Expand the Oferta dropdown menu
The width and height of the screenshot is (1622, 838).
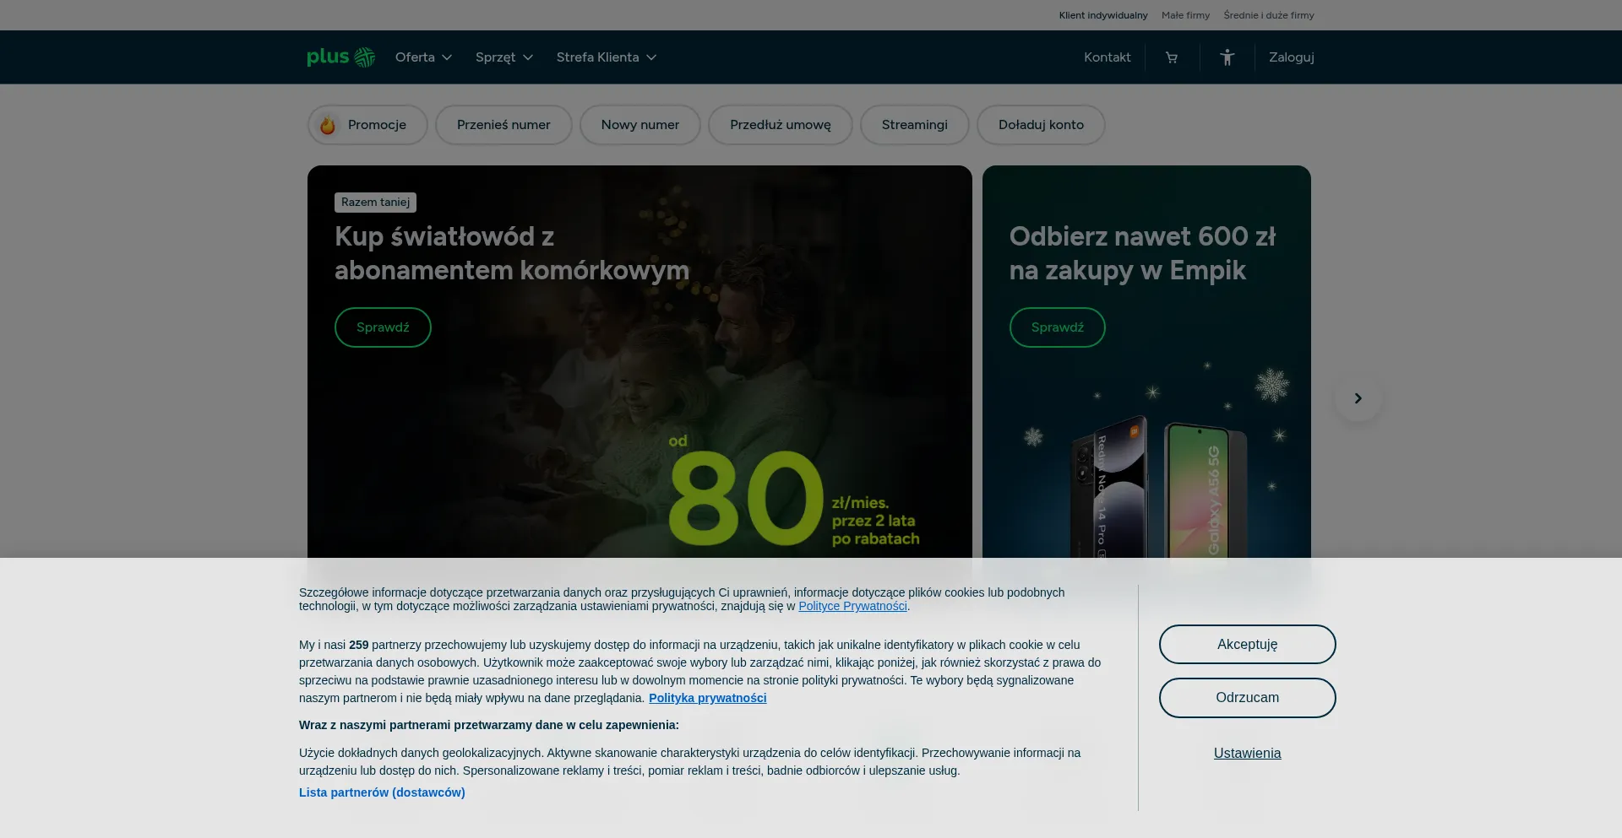coord(423,57)
